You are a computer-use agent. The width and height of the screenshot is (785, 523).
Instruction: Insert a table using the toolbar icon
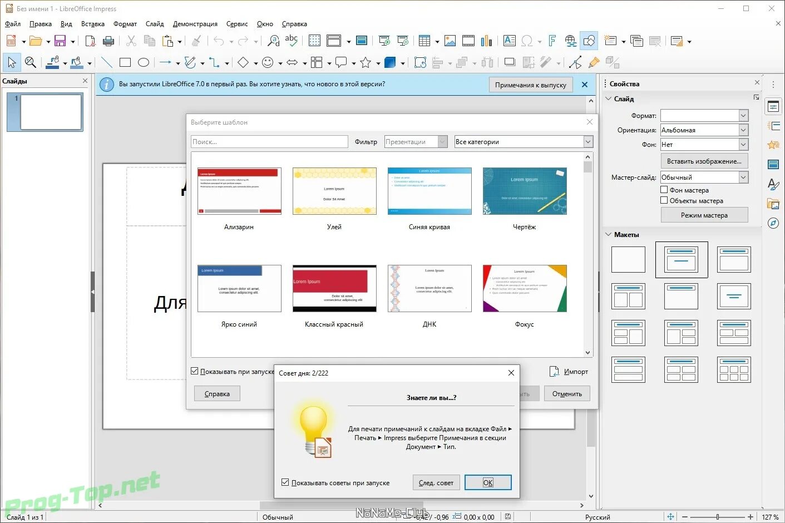(x=424, y=41)
